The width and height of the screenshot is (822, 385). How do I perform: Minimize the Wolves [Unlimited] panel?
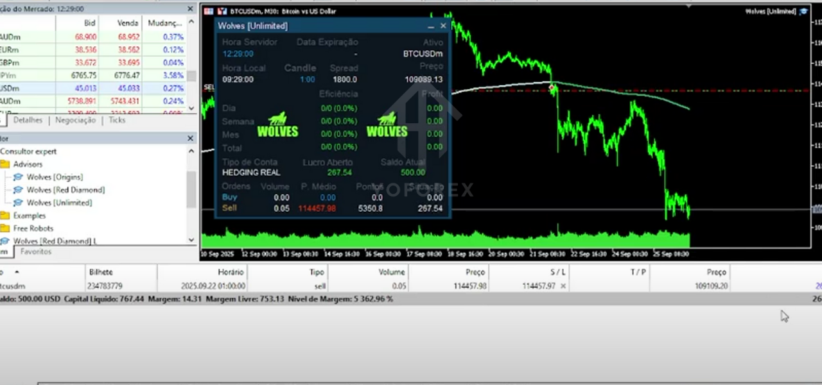[x=431, y=26]
